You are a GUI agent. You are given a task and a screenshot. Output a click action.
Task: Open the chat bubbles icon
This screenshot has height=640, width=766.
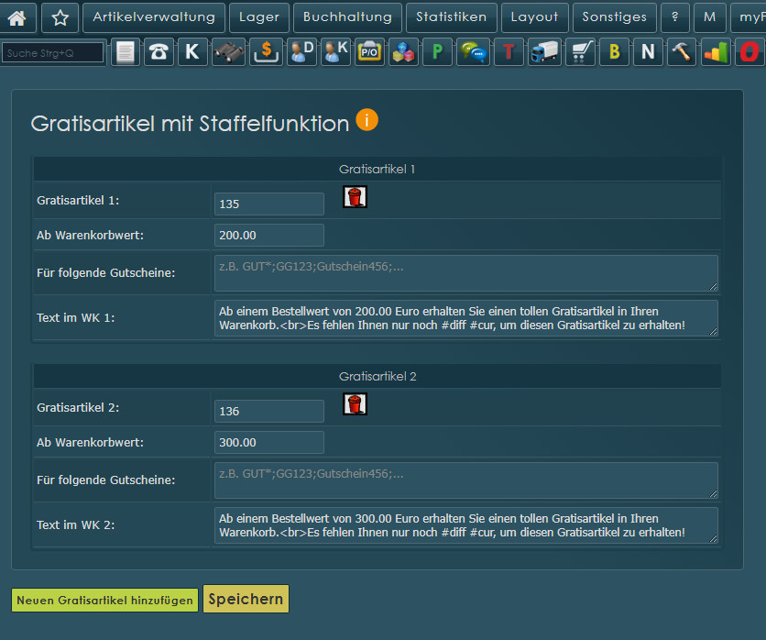click(473, 52)
